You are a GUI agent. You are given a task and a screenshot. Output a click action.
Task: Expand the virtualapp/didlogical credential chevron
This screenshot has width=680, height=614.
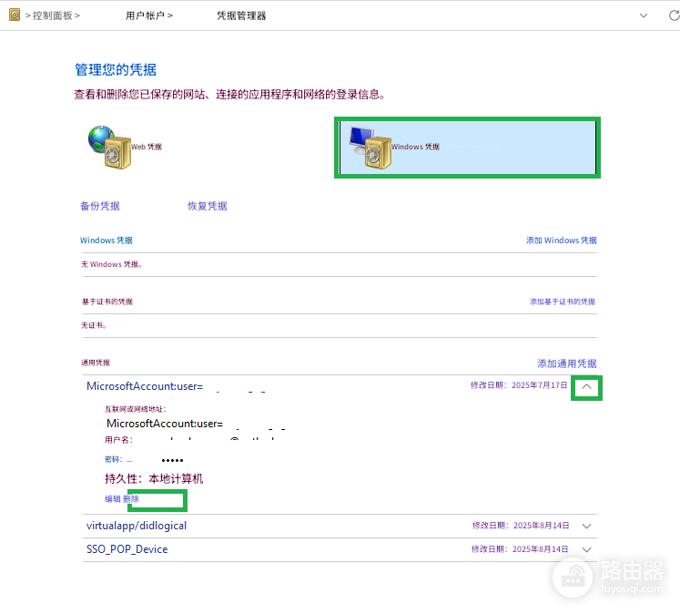coord(586,526)
